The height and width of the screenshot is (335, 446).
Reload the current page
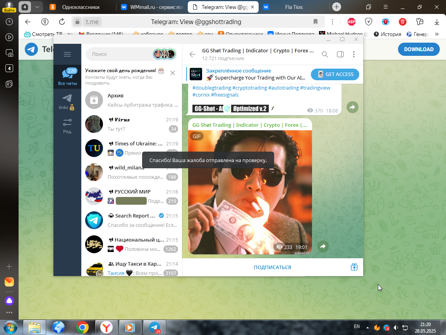(x=62, y=22)
